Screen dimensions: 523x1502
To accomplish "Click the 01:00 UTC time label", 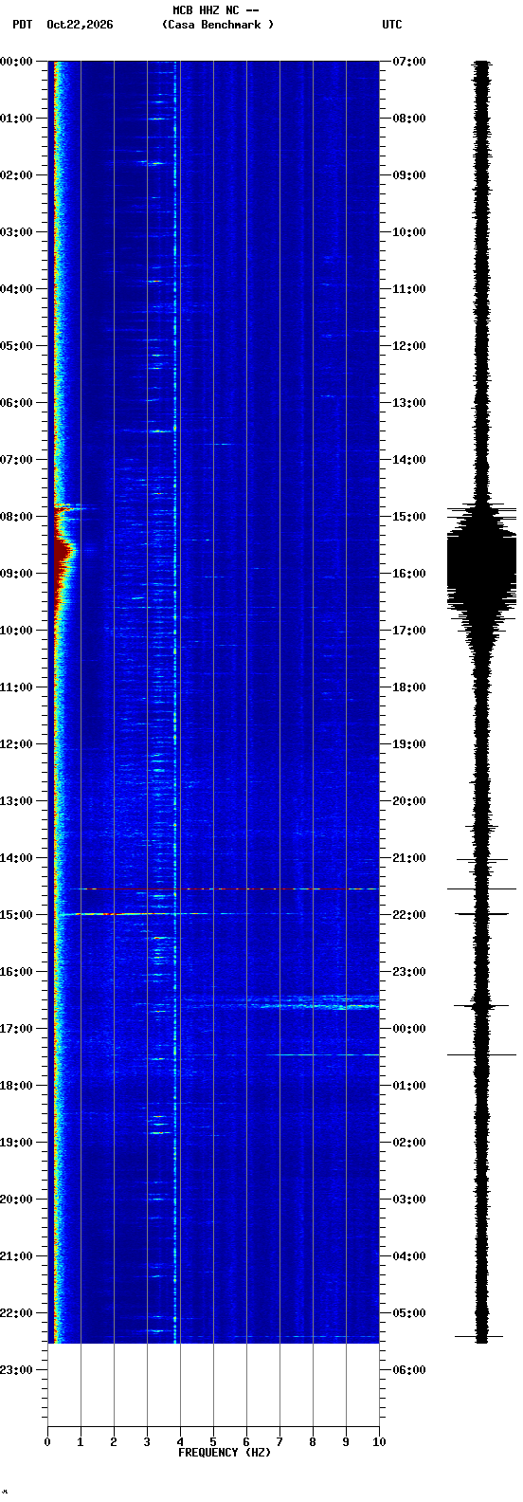I will [x=409, y=1086].
